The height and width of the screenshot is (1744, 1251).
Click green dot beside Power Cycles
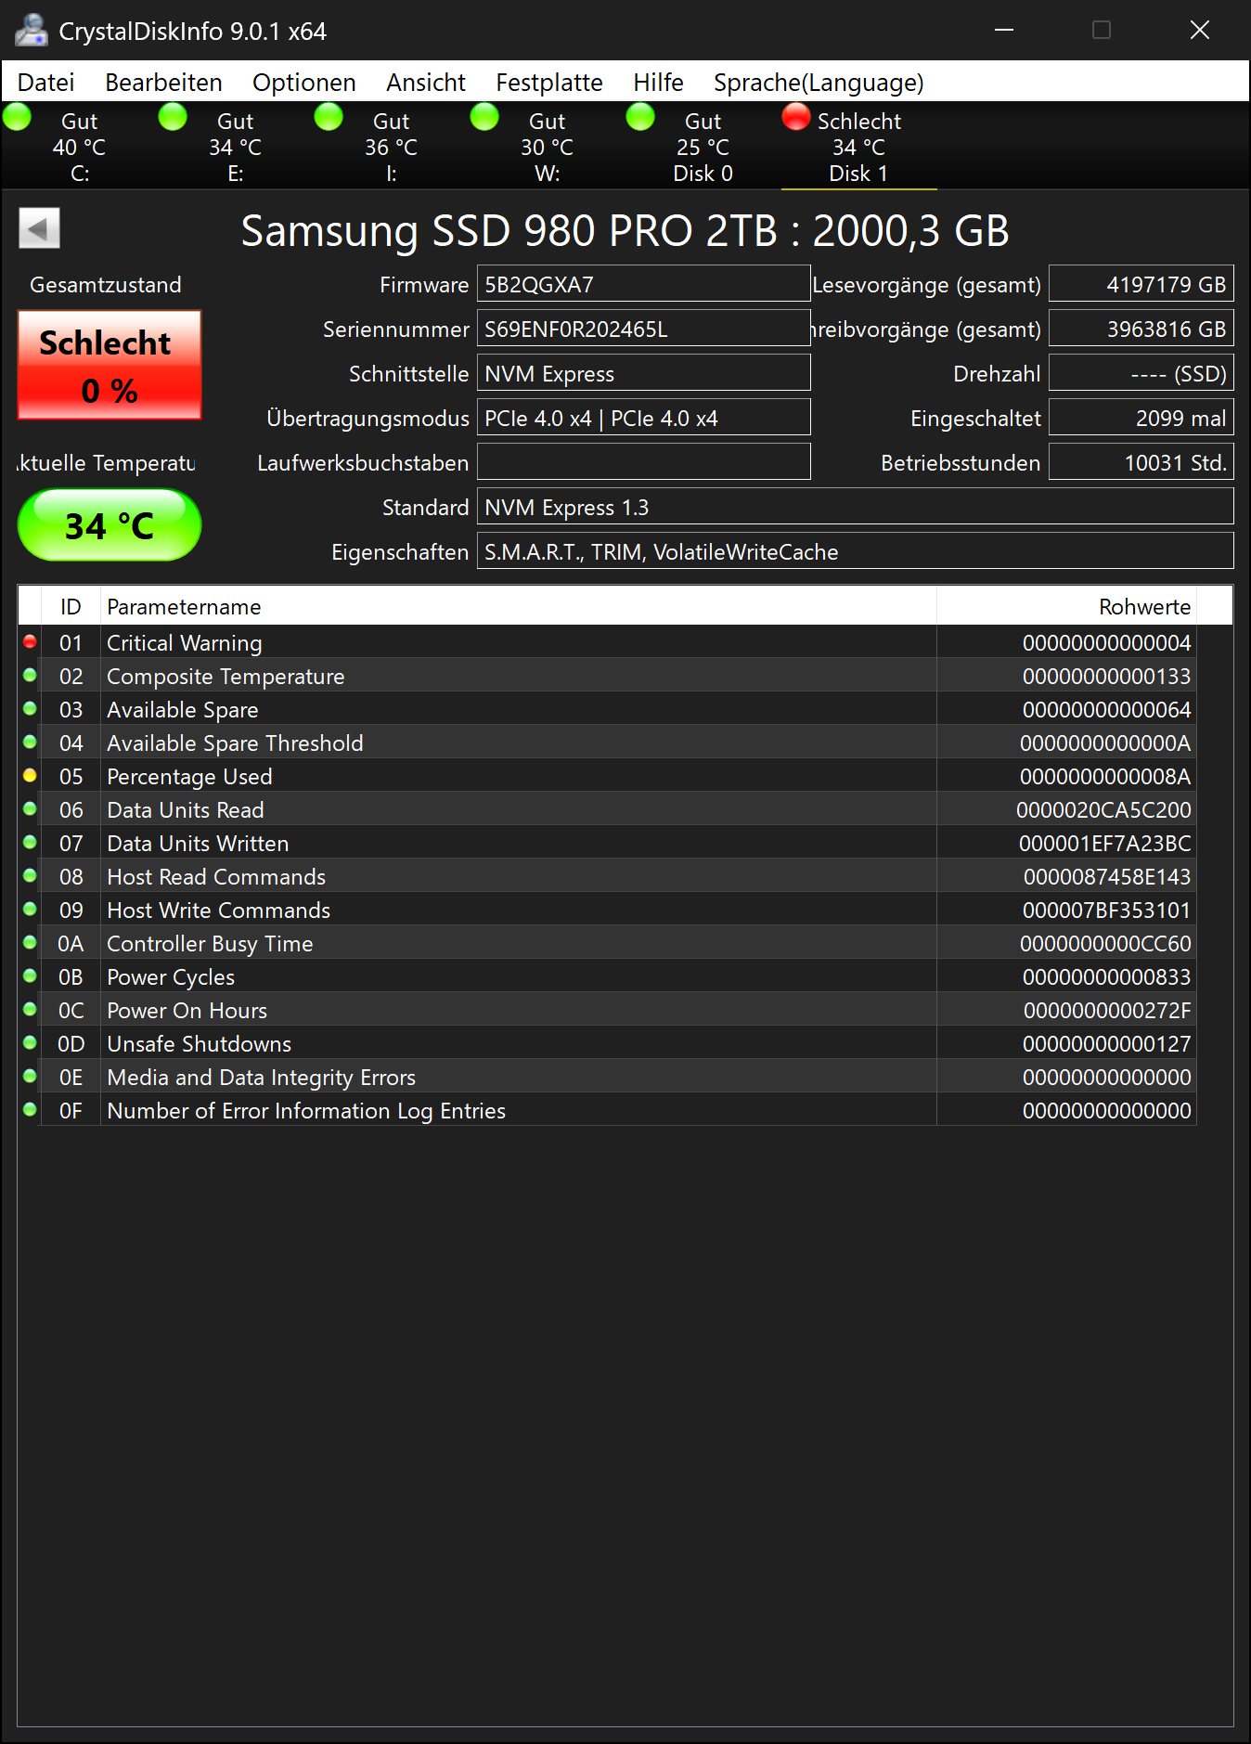tap(30, 976)
